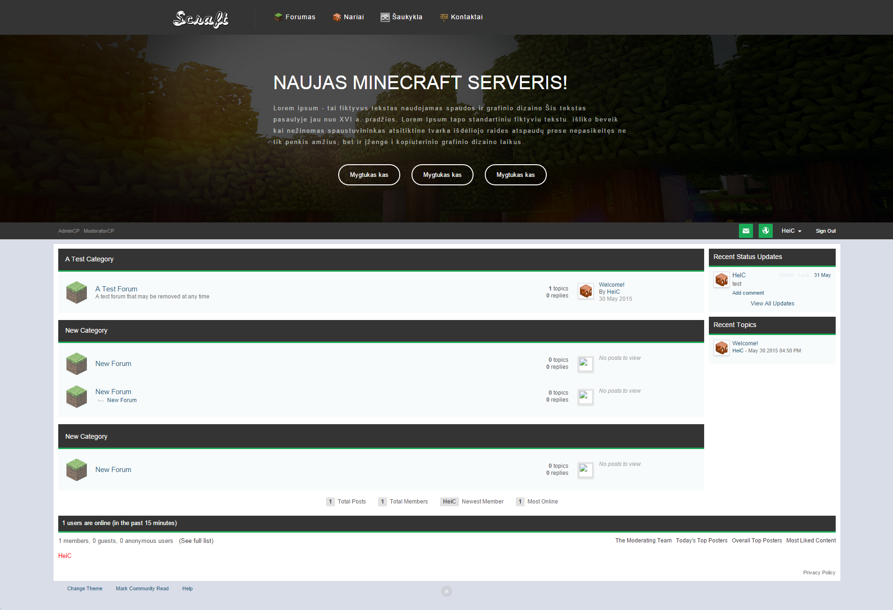
Task: Click faded Delete link in status update
Action: (x=786, y=275)
